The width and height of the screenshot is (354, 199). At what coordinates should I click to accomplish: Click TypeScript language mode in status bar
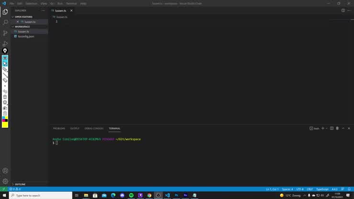pyautogui.click(x=322, y=189)
